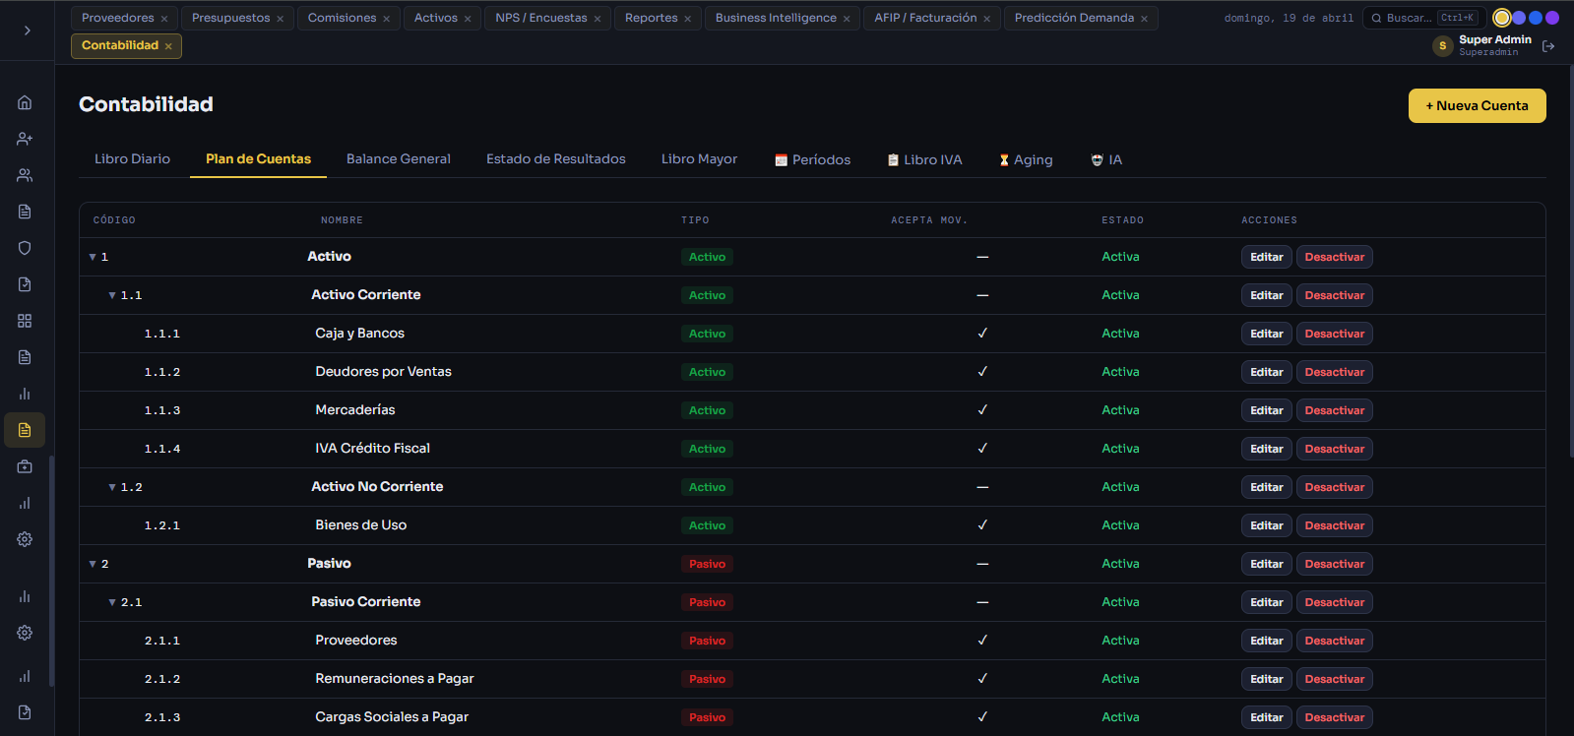Screen dimensions: 1574x736
Task: Edit the Mercaderías account
Action: pyautogui.click(x=1266, y=410)
